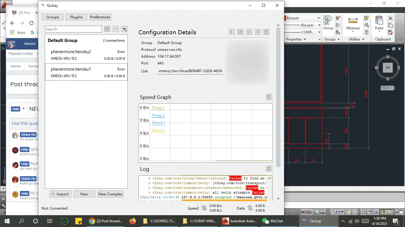Open AutoCAD ByLayer color dropdown
Screen dimensions: 405x227
coord(319,18)
